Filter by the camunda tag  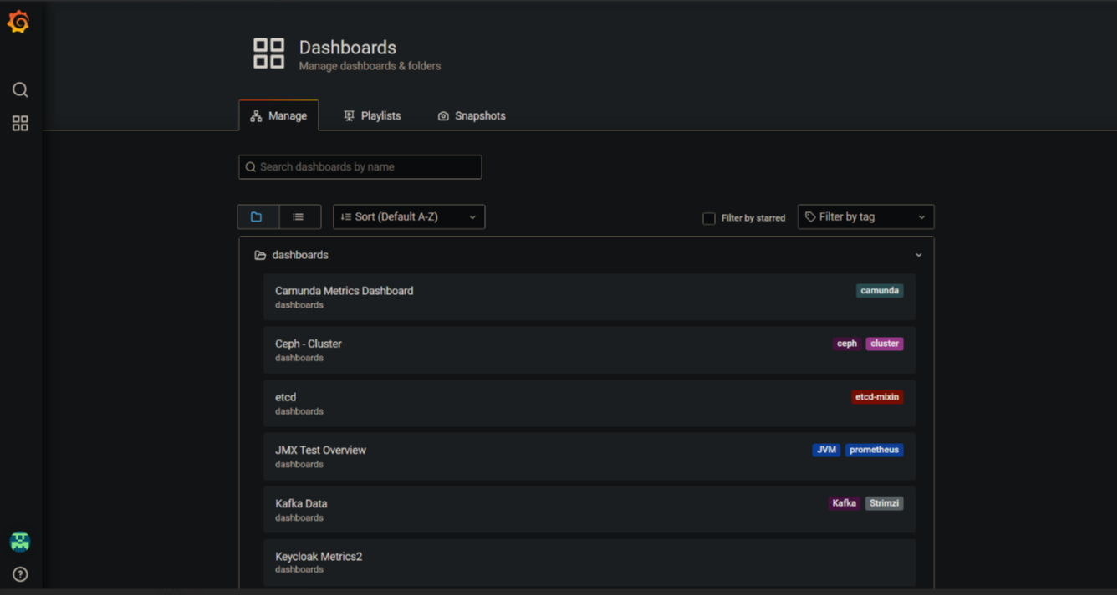(880, 291)
